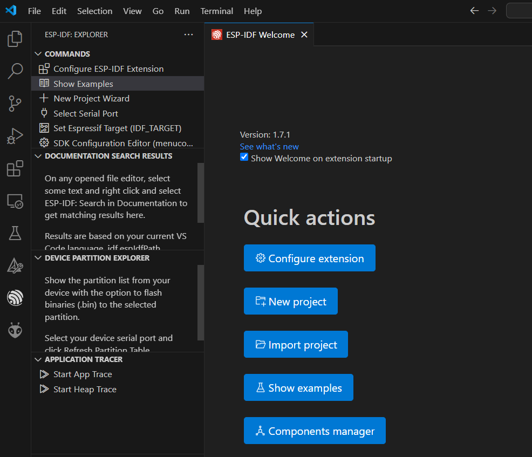Open the Source Control view icon
This screenshot has height=457, width=532.
(15, 103)
